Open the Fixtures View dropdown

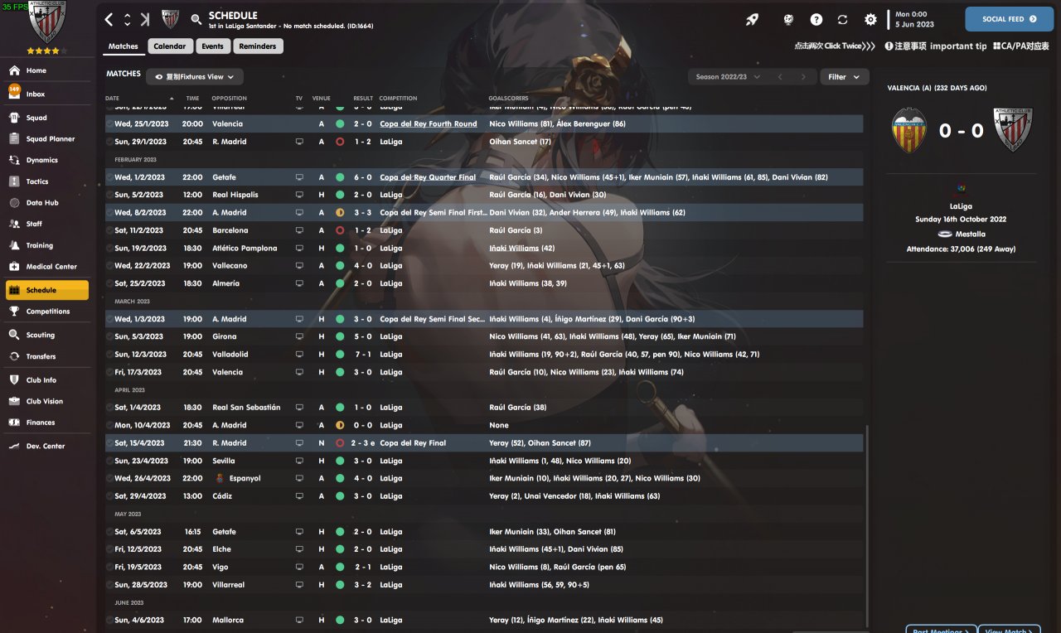pyautogui.click(x=195, y=76)
